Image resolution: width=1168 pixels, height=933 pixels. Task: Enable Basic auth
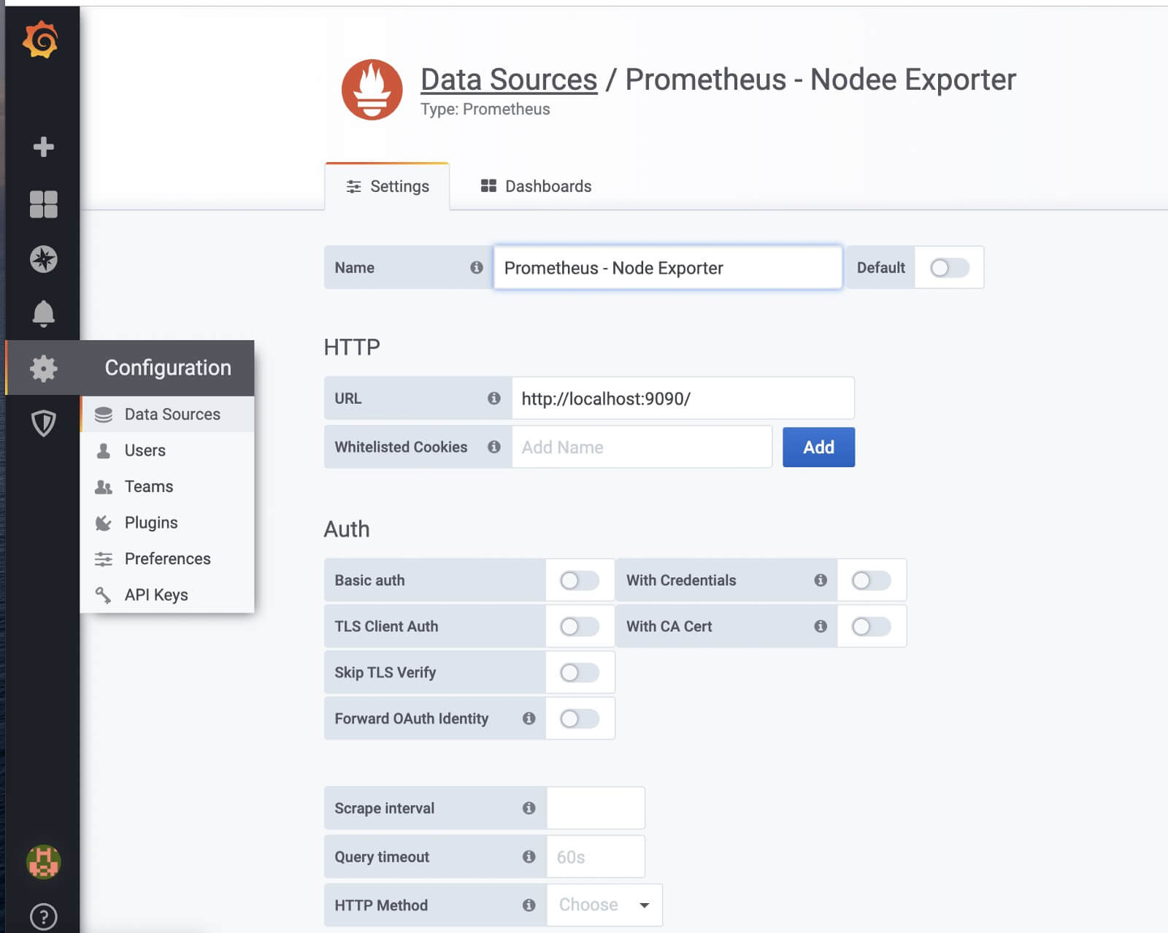pyautogui.click(x=580, y=580)
